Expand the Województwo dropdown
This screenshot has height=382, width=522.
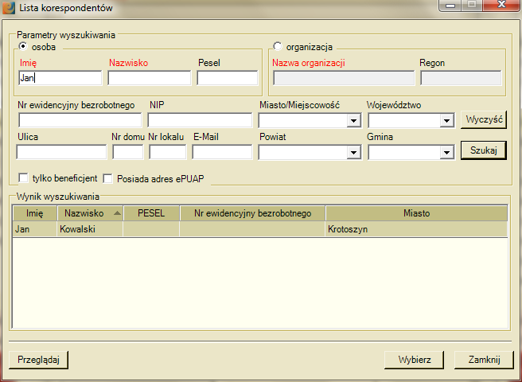446,120
